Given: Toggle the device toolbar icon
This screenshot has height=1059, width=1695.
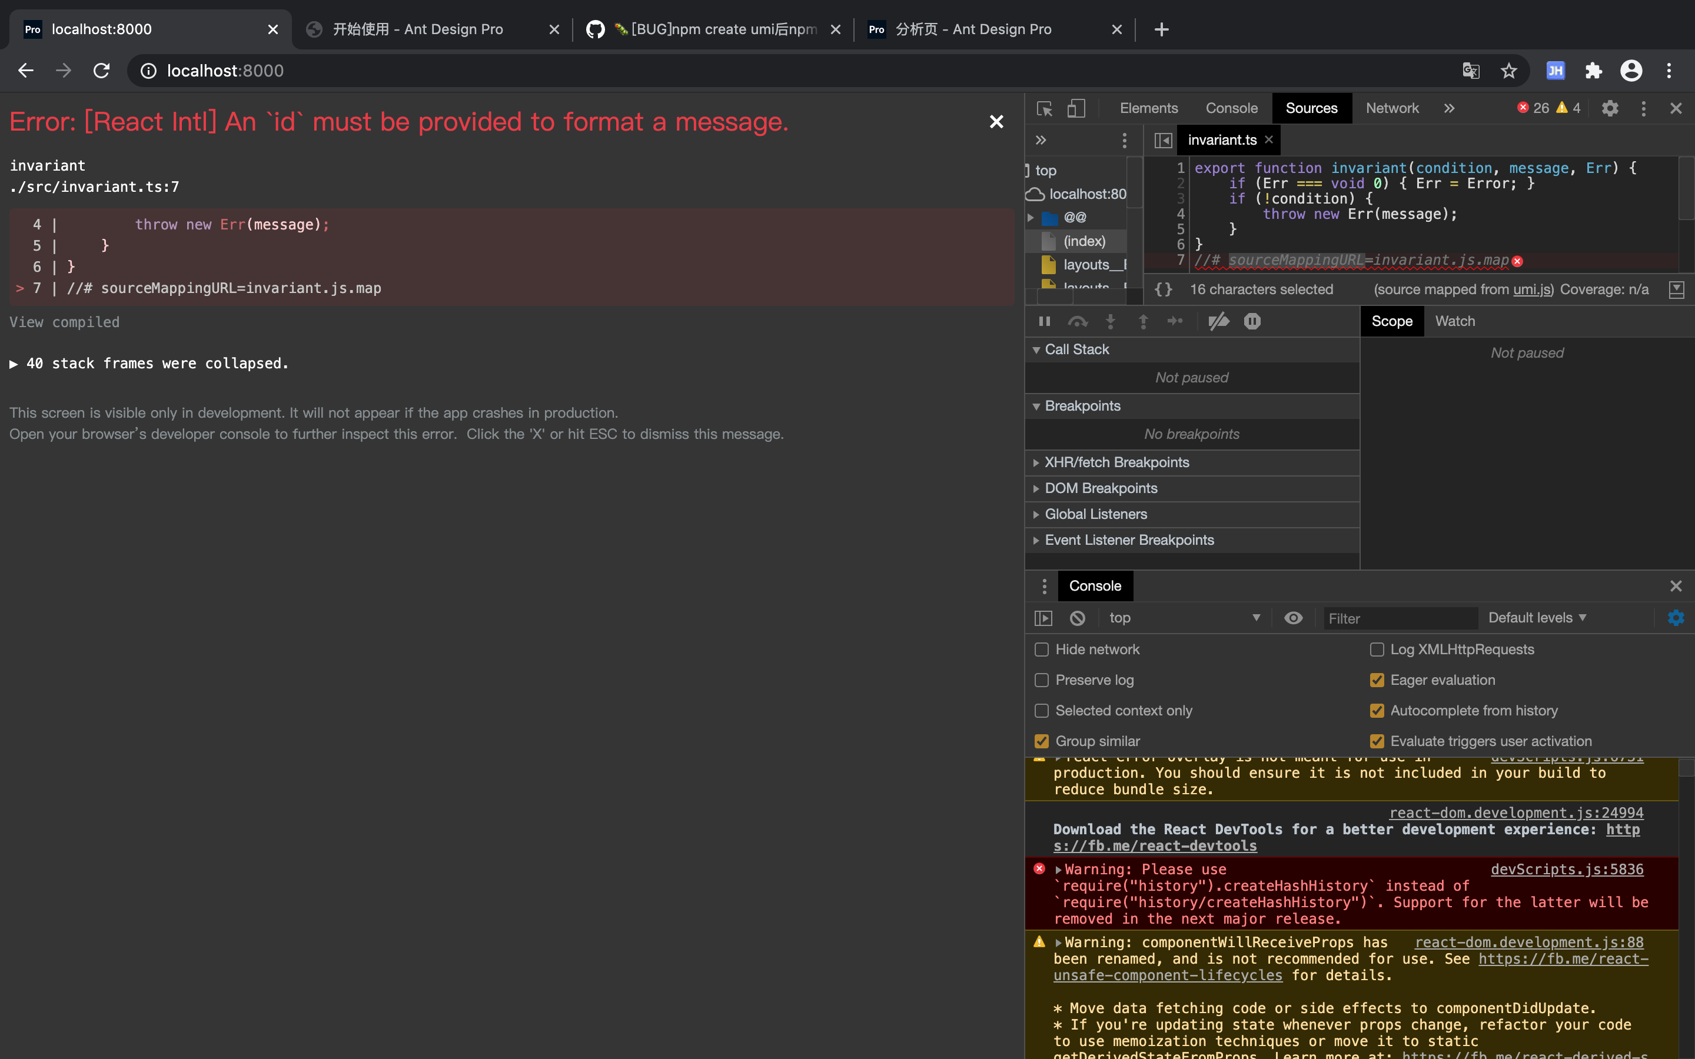Looking at the screenshot, I should [x=1076, y=109].
